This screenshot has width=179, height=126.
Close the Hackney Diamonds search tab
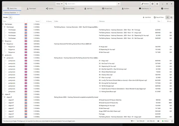click(17, 13)
